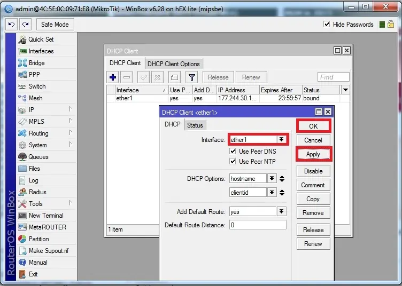
Task: Toggle Safe Mode button
Action: (55, 25)
